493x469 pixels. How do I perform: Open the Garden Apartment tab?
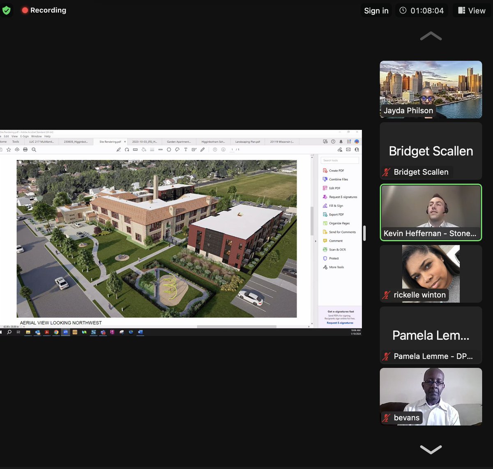[179, 142]
